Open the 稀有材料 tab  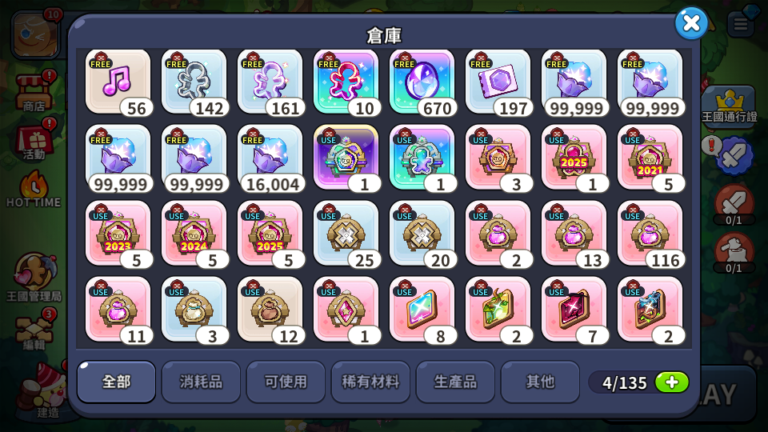click(370, 382)
